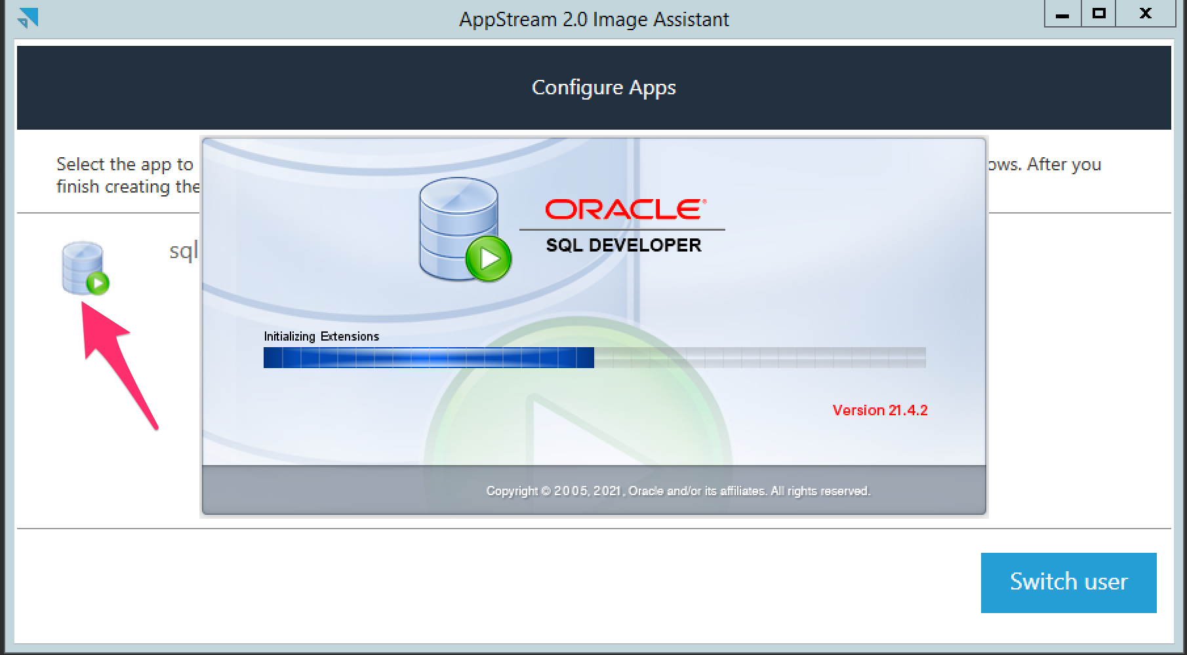Viewport: 1187px width, 655px height.
Task: Launch the sqldeveloper app icon in the list
Action: click(85, 269)
